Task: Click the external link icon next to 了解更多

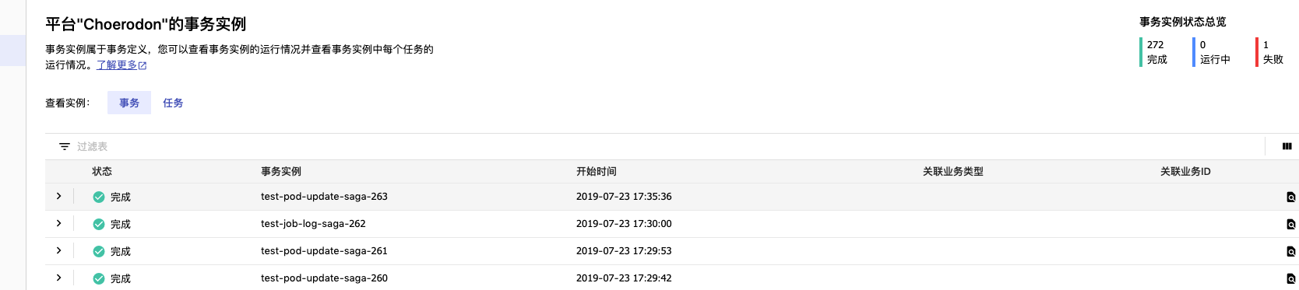Action: click(x=143, y=66)
